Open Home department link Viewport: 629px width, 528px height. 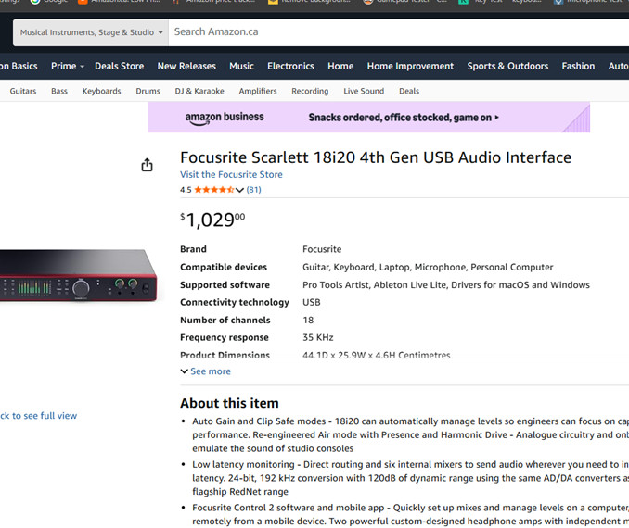tap(340, 66)
